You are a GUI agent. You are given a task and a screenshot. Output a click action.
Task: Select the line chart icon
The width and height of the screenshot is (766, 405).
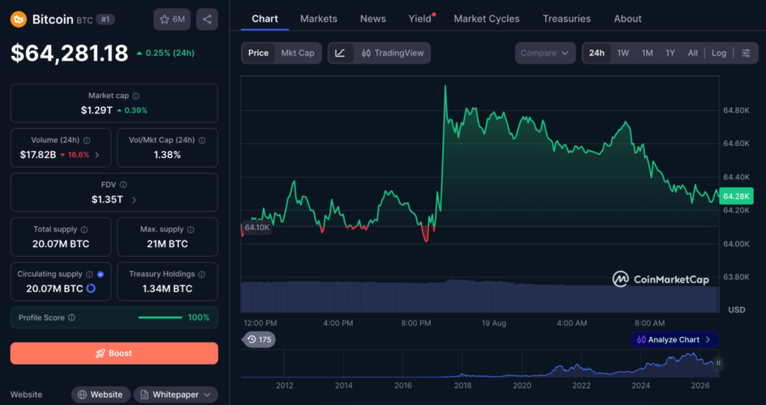[x=340, y=53]
